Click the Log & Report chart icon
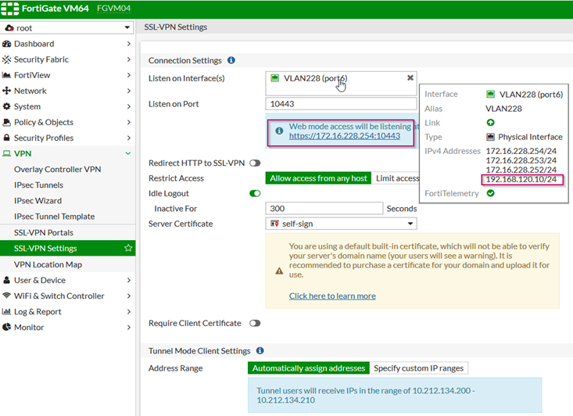Viewport: 573px width, 416px height. coord(6,311)
